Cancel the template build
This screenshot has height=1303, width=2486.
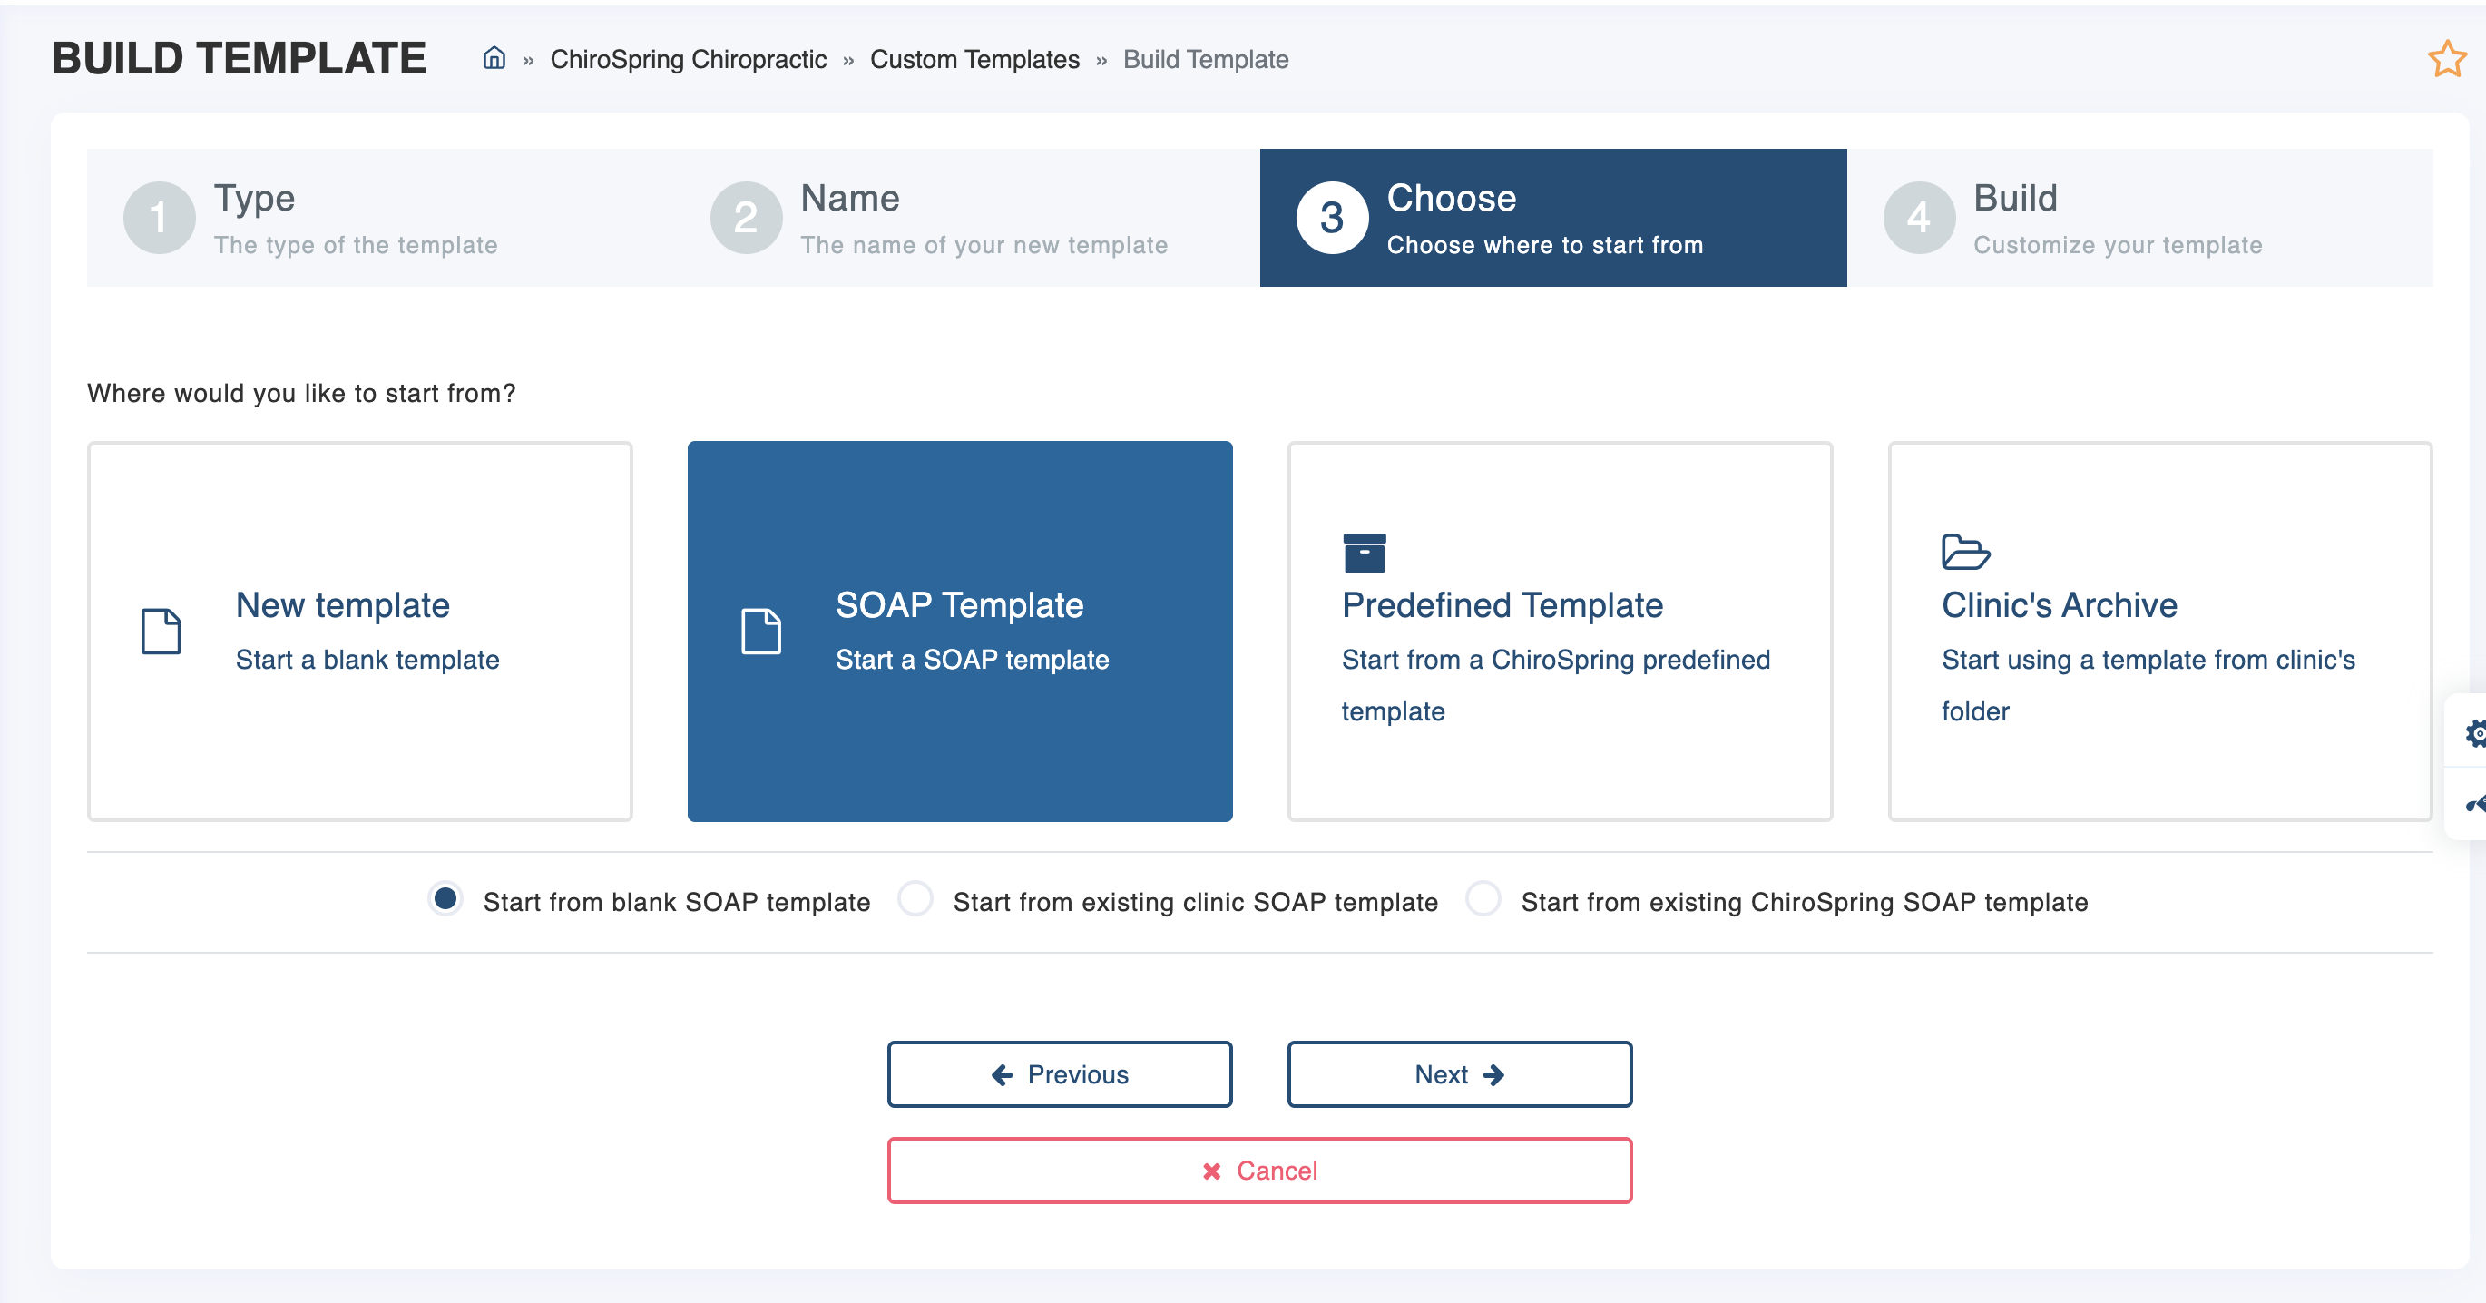coord(1258,1171)
